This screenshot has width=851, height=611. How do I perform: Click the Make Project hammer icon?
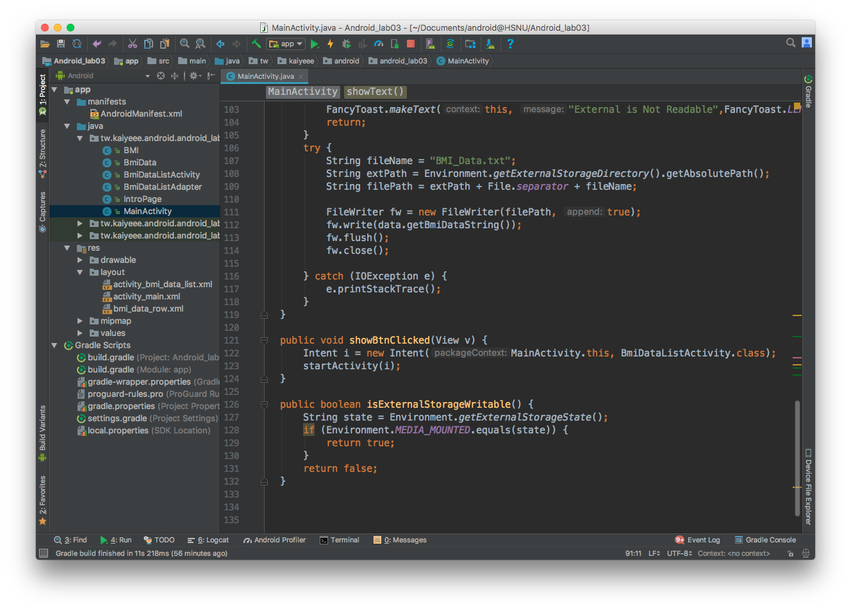(256, 44)
